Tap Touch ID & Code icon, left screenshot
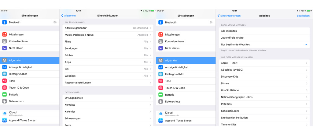Screen dimensions: 313x137 point(4,87)
